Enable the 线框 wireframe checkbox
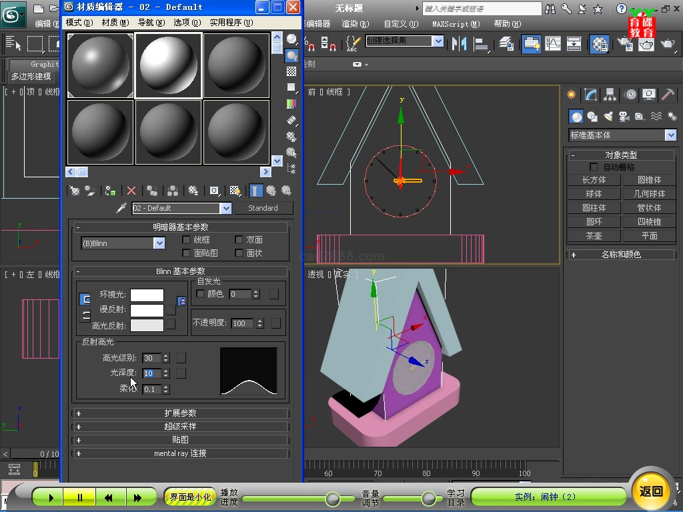The width and height of the screenshot is (683, 512). (x=187, y=239)
